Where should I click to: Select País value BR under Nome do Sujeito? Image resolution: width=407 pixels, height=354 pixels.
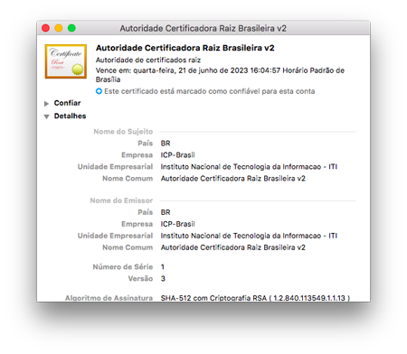pyautogui.click(x=166, y=144)
